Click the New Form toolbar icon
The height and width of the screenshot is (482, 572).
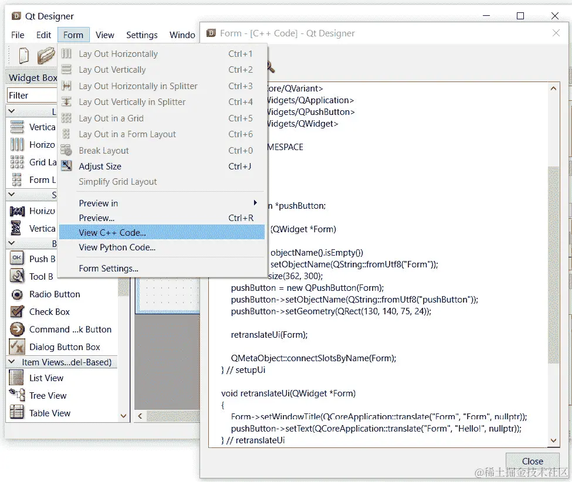[23, 56]
